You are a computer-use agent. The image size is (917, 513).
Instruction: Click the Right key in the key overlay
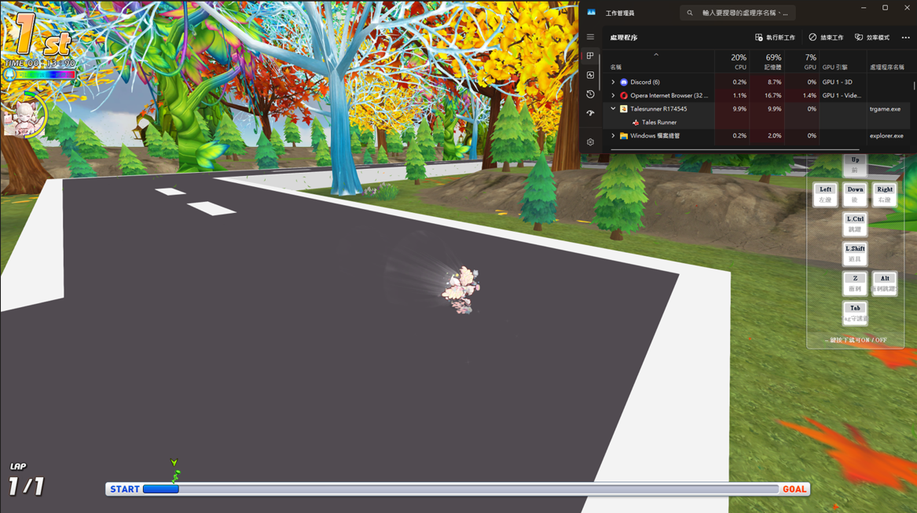coord(885,195)
